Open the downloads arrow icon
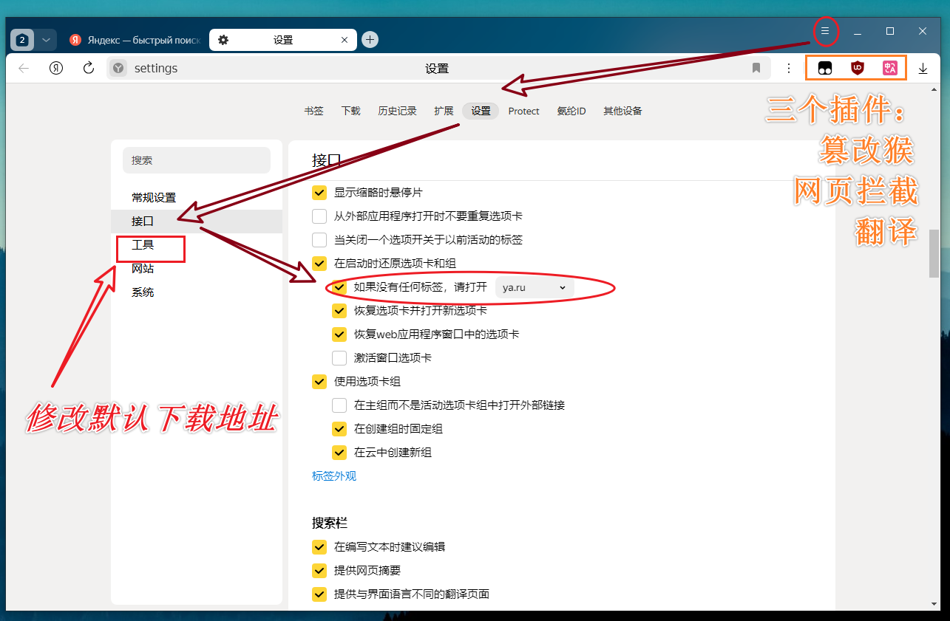Screen dimensions: 950x621 point(923,69)
